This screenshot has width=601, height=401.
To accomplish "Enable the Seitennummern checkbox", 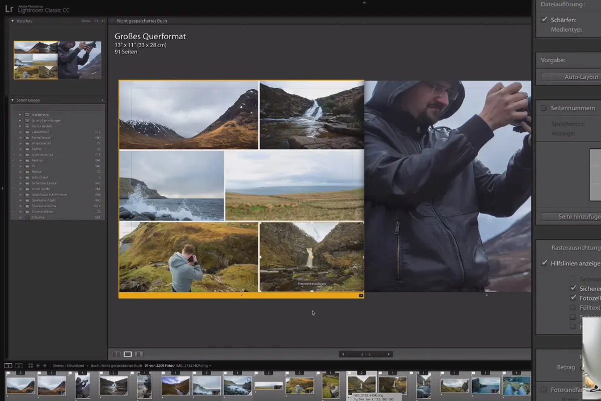I will 544,108.
